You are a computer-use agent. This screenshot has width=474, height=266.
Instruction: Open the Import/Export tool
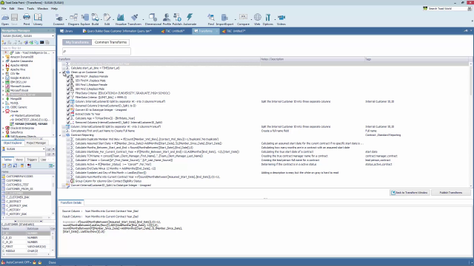point(224,18)
